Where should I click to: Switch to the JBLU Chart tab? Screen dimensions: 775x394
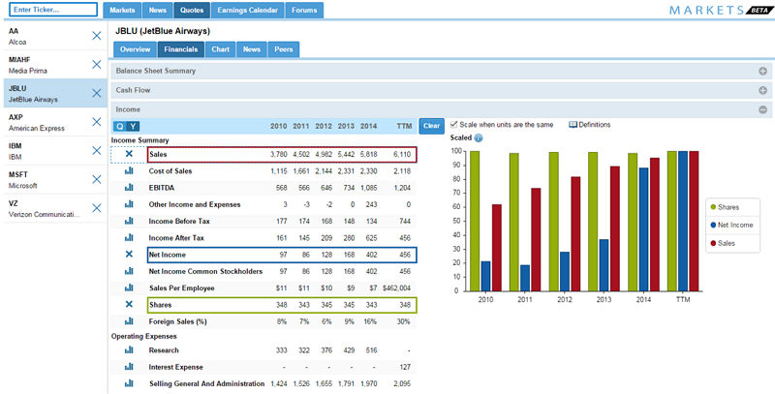(x=221, y=49)
